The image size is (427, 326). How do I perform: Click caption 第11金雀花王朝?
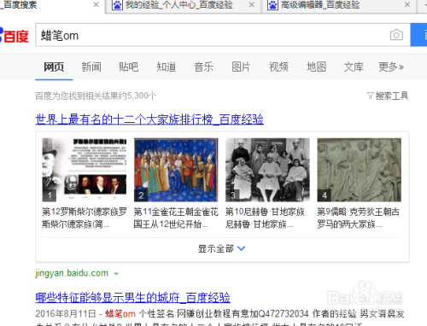point(176,218)
